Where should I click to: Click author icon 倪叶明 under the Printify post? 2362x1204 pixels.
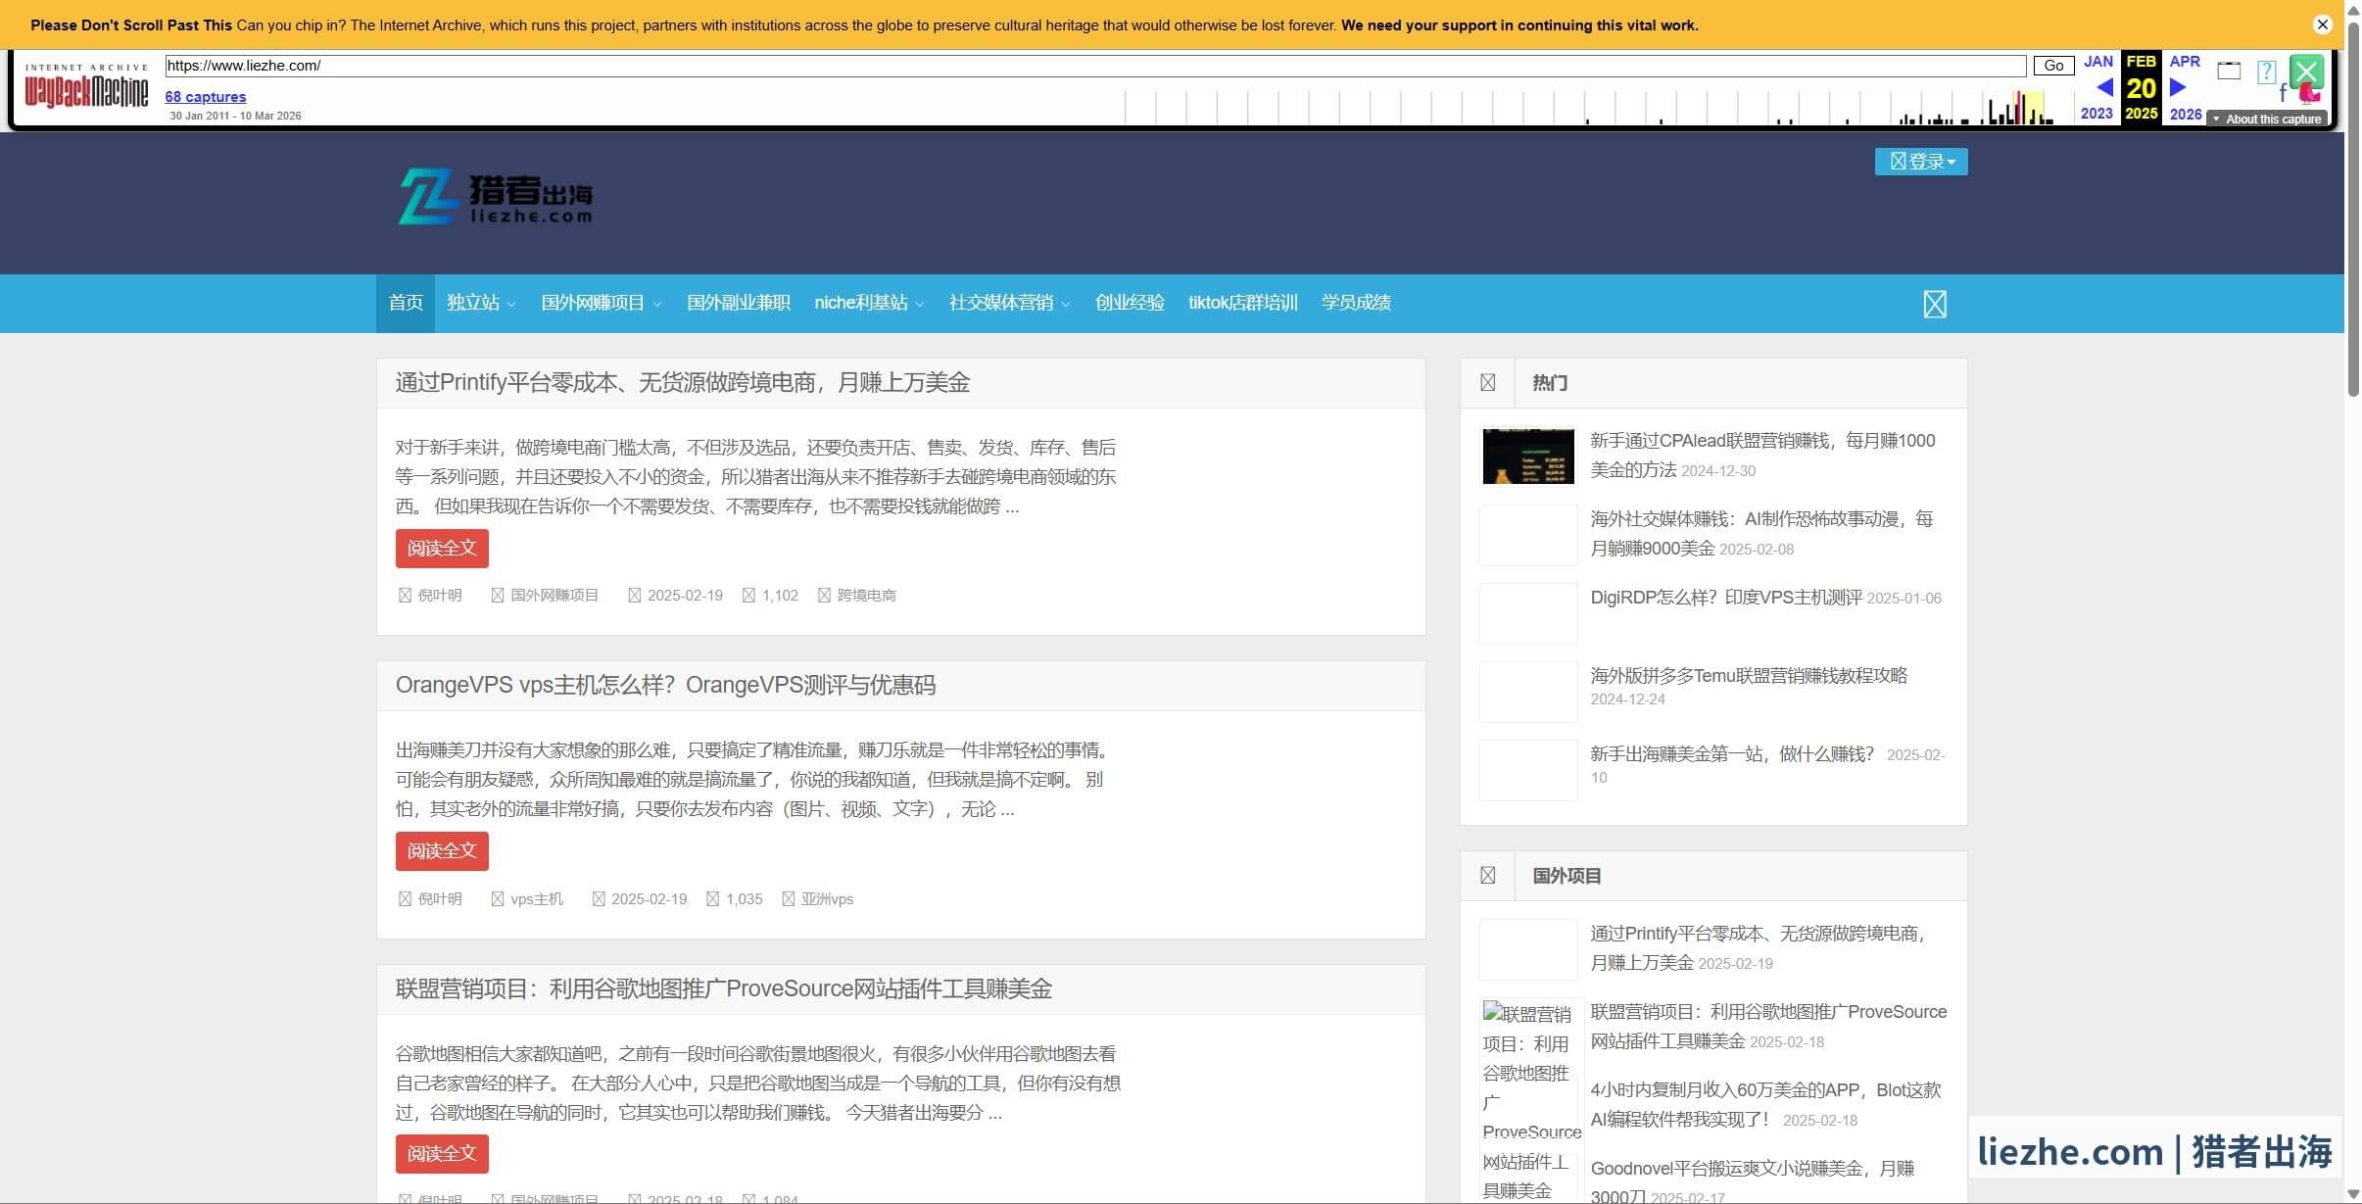405,596
